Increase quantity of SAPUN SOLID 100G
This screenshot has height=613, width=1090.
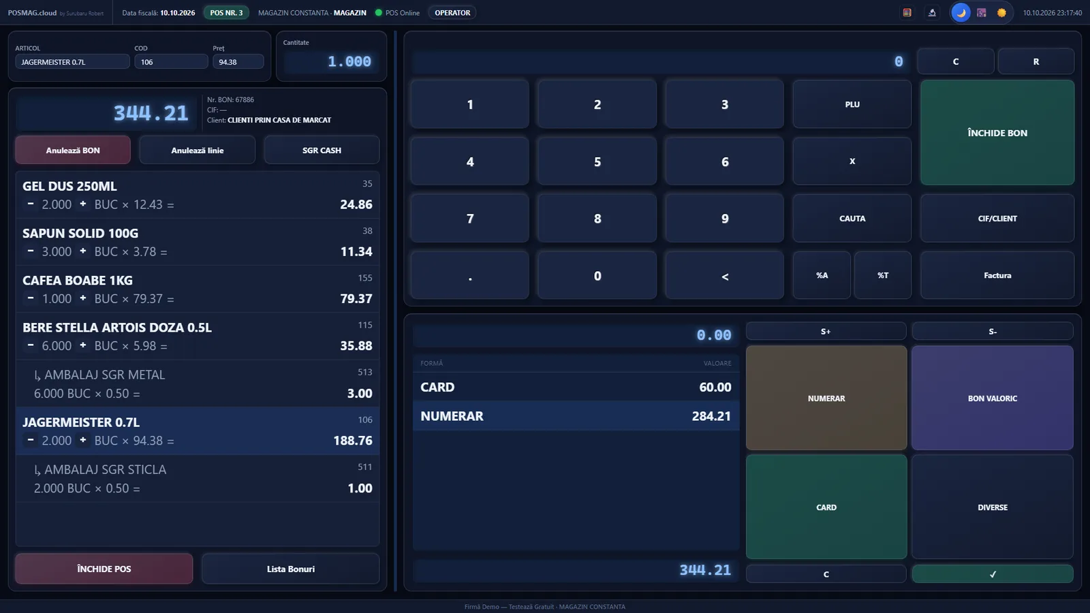[83, 251]
